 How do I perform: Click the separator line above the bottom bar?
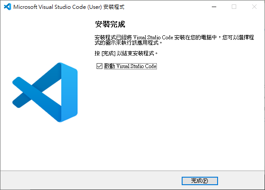[132, 171]
